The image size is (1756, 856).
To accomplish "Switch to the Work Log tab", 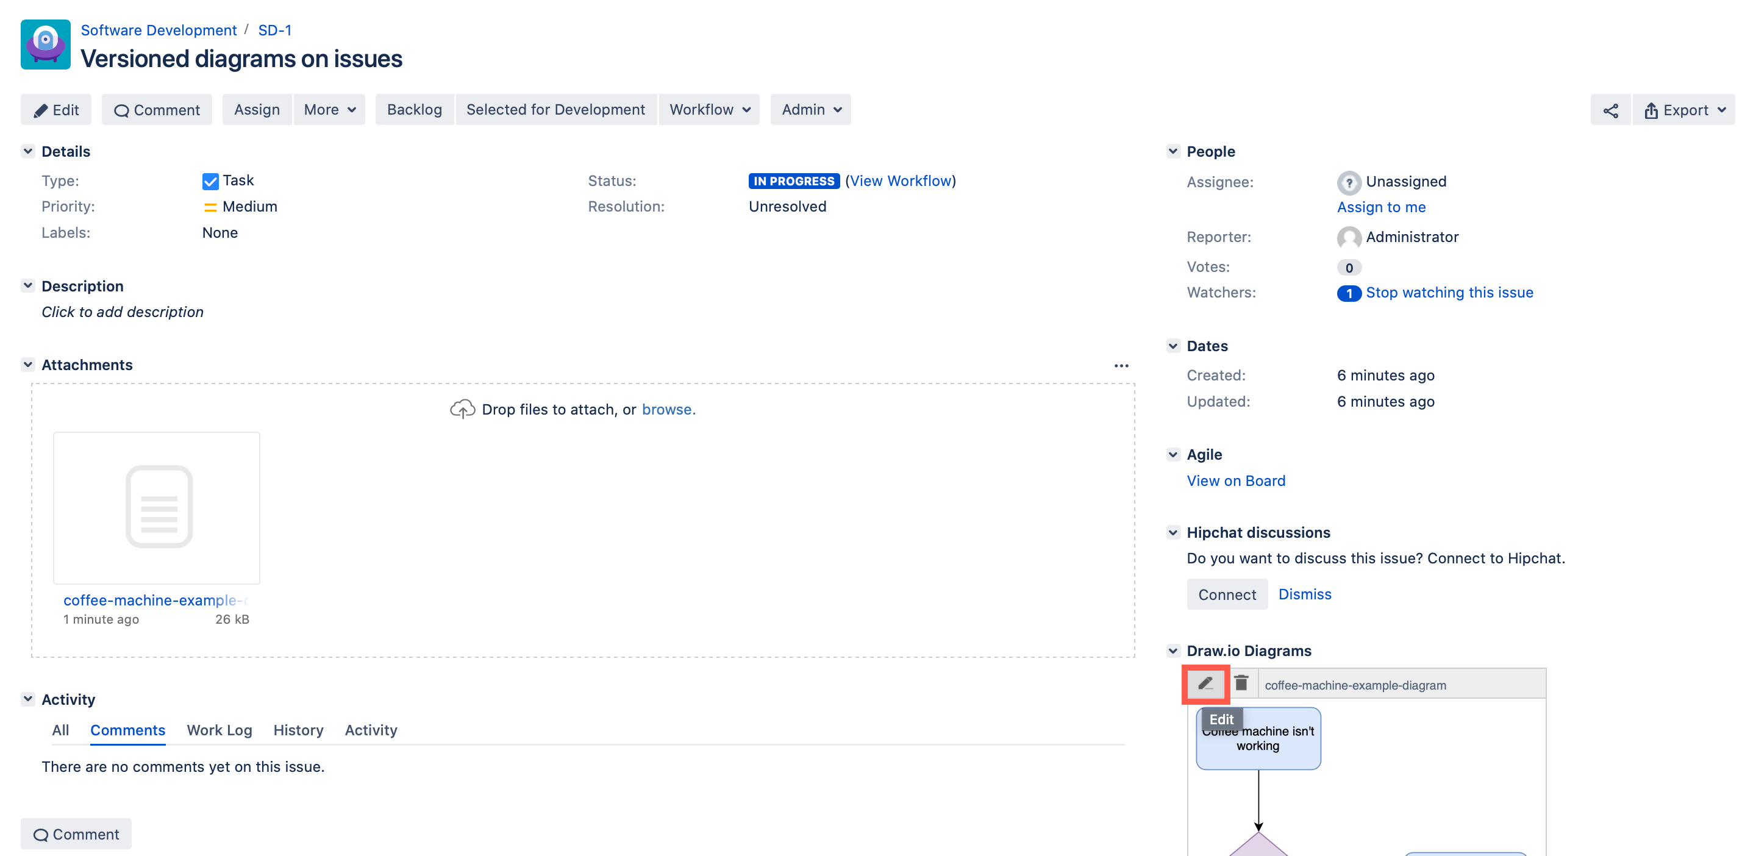I will click(x=219, y=730).
